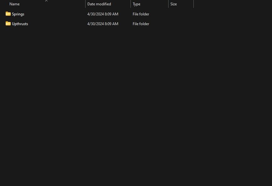The image size is (272, 186).
Task: Select the Upthrusts folder icon
Action: pos(8,24)
